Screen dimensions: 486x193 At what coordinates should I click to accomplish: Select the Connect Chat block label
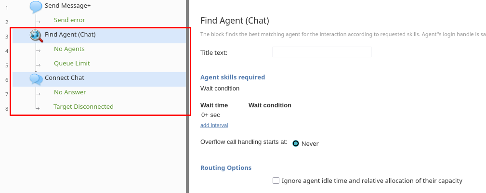tap(65, 77)
